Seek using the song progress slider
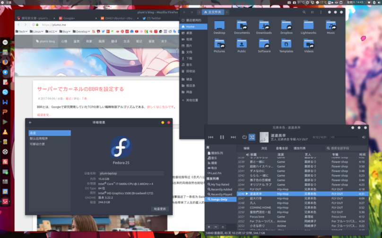382x238 pixels. coord(347,137)
